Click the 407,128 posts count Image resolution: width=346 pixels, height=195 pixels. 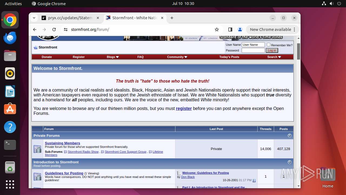point(284,149)
